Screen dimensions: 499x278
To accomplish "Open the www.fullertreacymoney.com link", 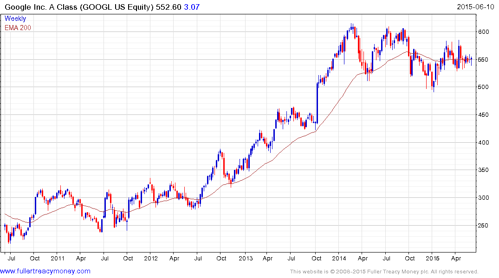I will point(45,271).
